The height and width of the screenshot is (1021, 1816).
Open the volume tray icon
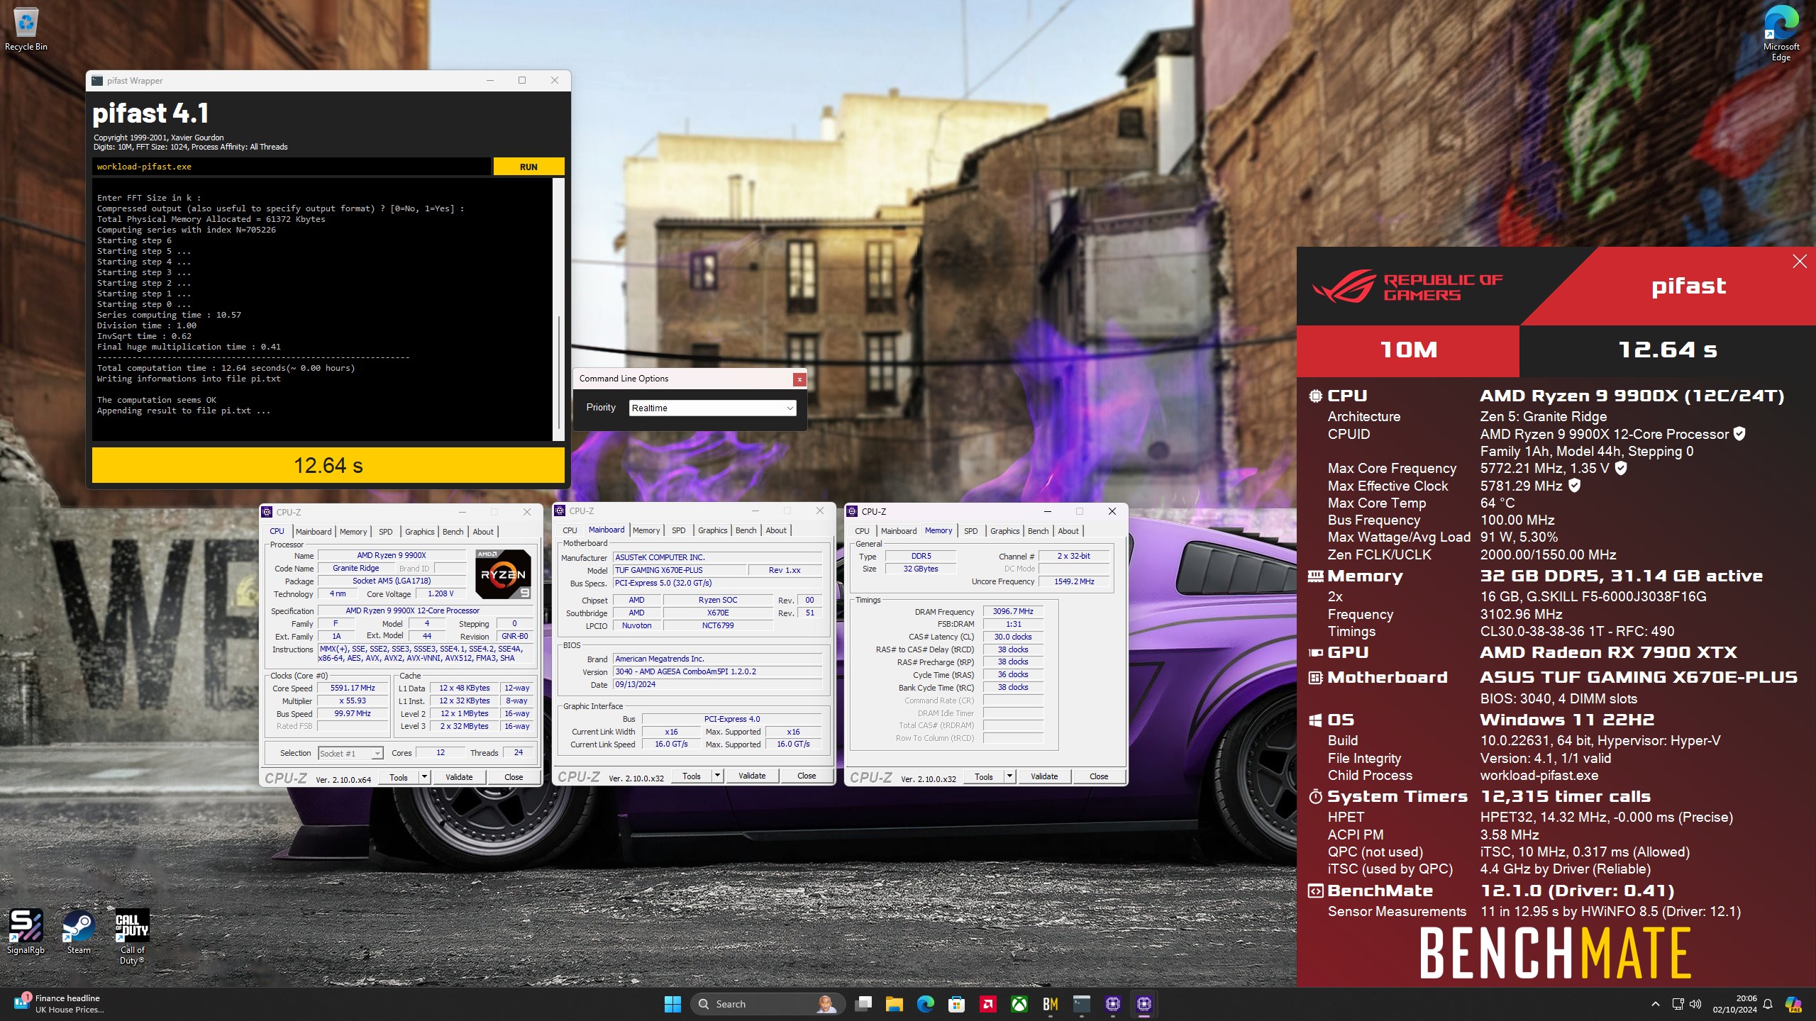1696,1004
